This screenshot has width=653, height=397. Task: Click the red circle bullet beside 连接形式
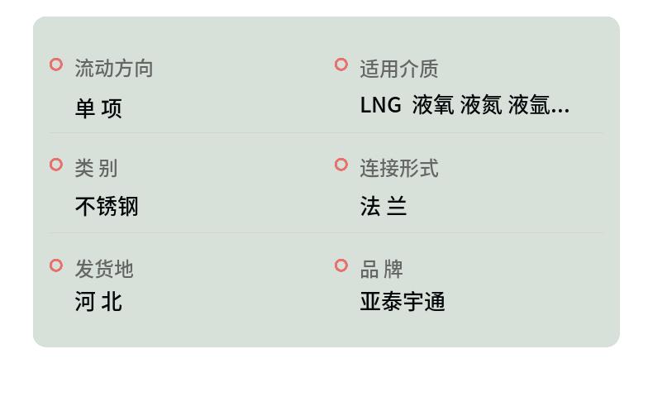pyautogui.click(x=341, y=165)
